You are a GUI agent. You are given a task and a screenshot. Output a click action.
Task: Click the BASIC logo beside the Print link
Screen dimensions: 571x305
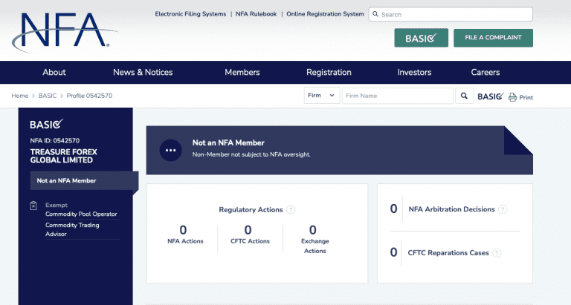[x=491, y=96]
